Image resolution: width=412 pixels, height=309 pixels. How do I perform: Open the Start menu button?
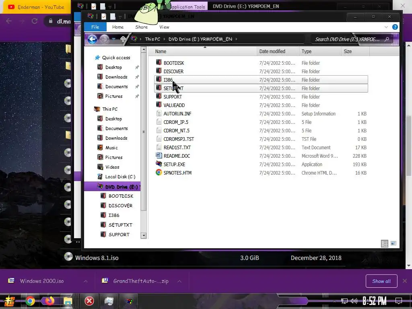click(x=10, y=301)
